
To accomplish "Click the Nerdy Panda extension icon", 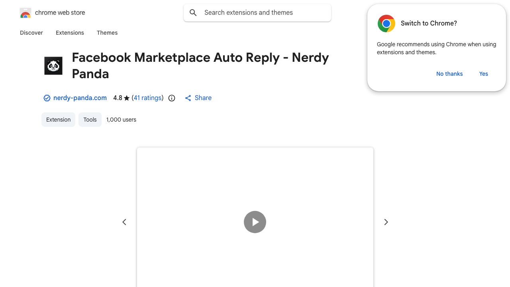I will (53, 66).
